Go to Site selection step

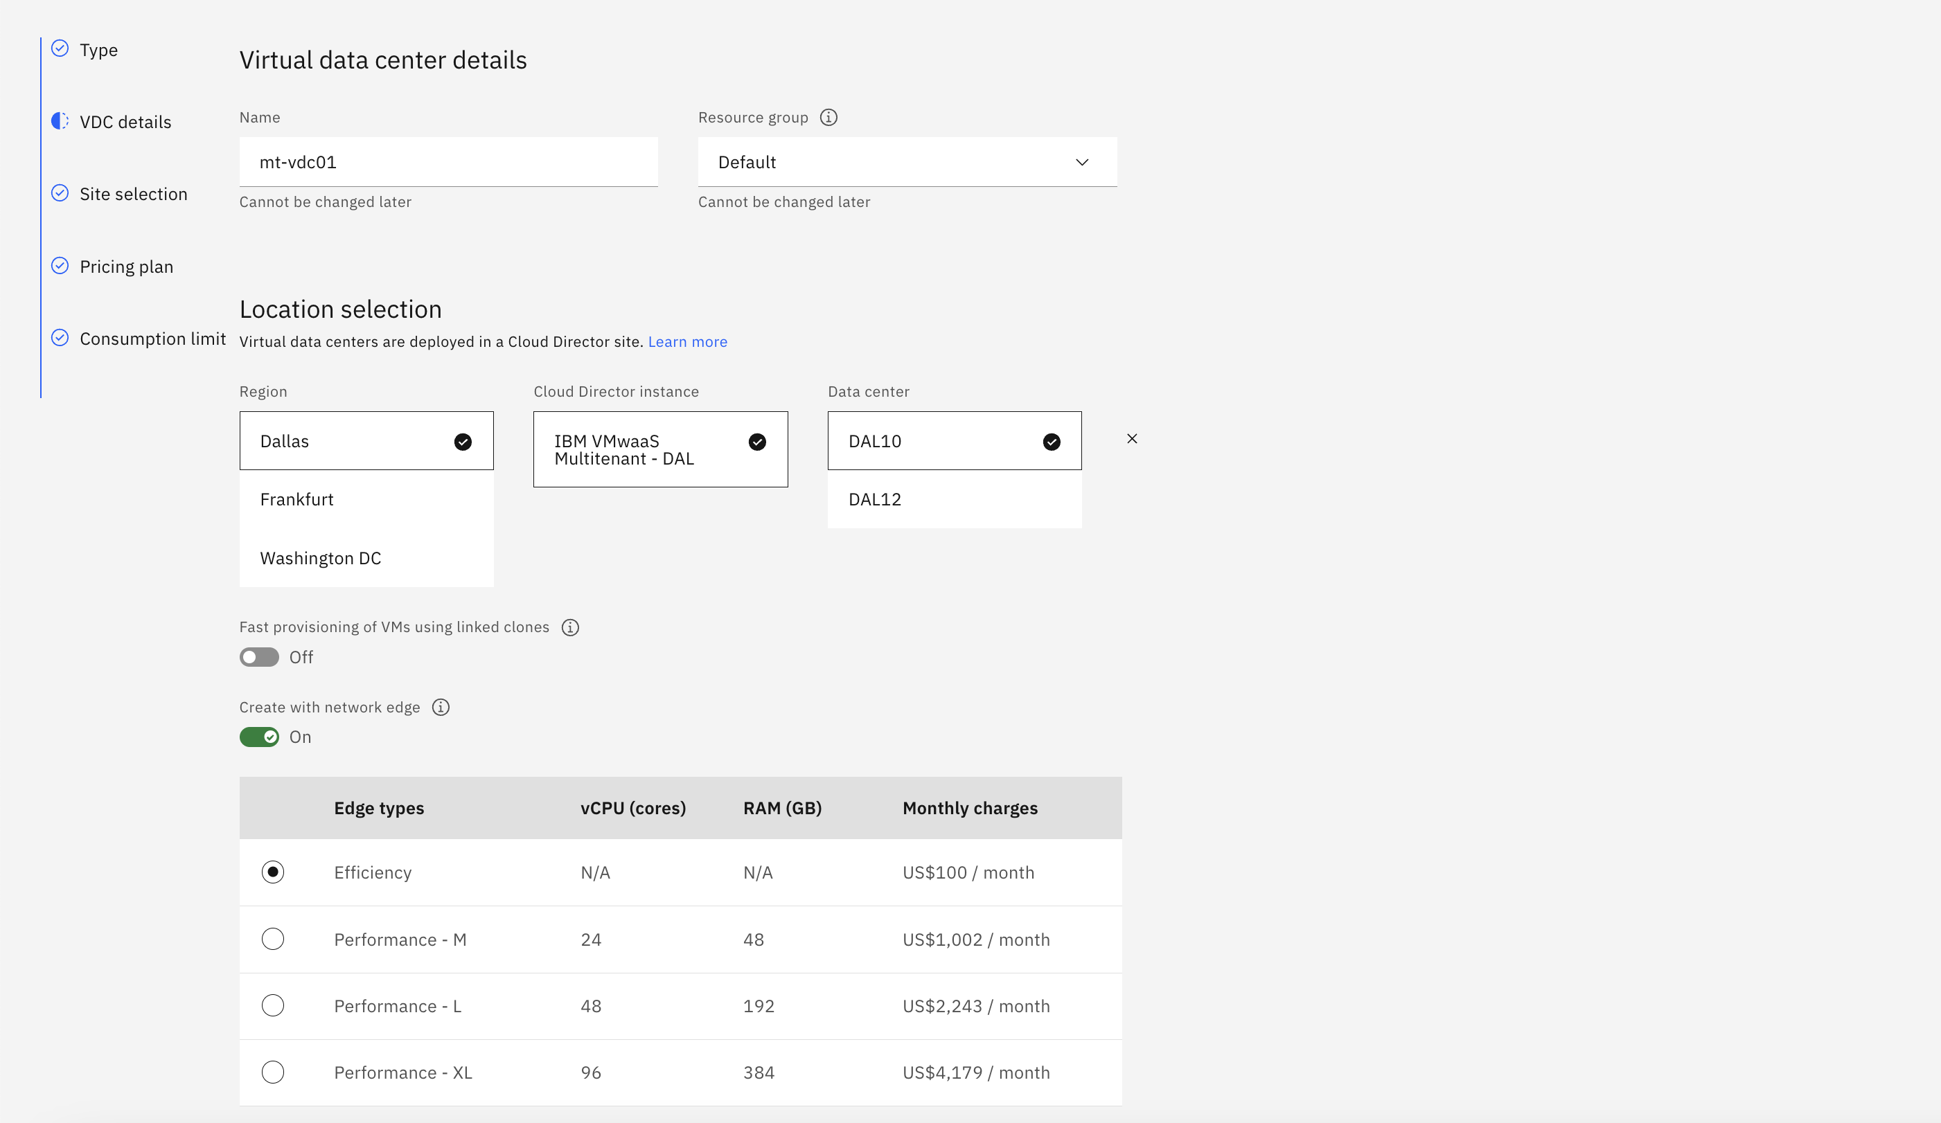pos(133,194)
